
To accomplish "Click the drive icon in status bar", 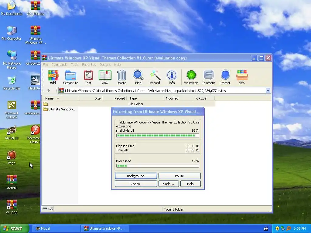I will [x=45, y=209].
